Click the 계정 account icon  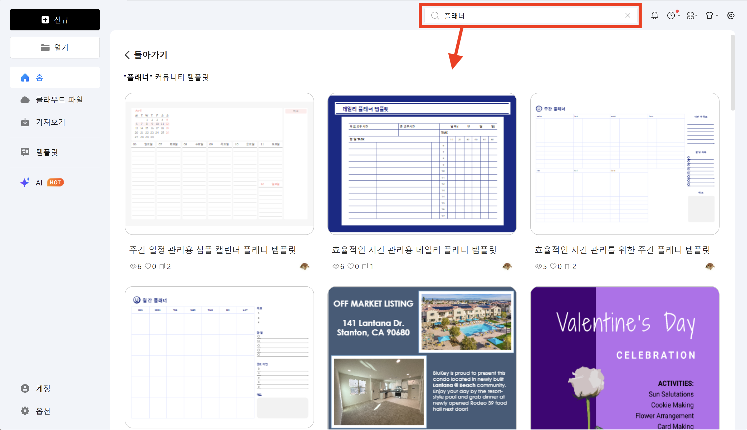click(25, 388)
